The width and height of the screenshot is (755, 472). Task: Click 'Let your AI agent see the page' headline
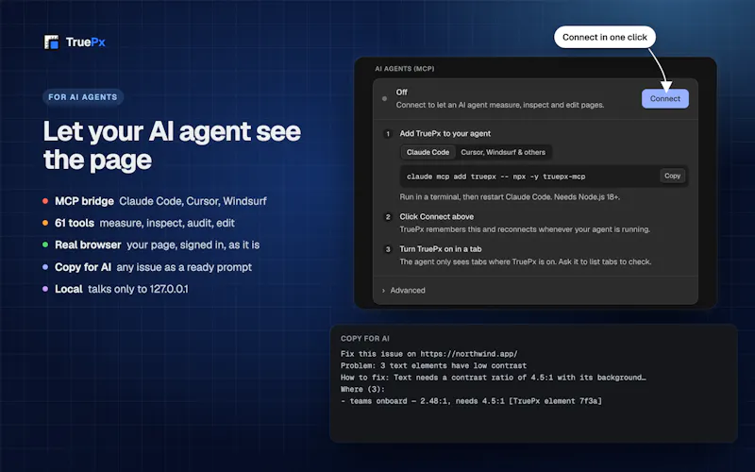172,145
